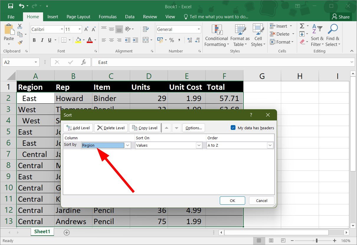Open Sort & Filter menu

[317, 35]
